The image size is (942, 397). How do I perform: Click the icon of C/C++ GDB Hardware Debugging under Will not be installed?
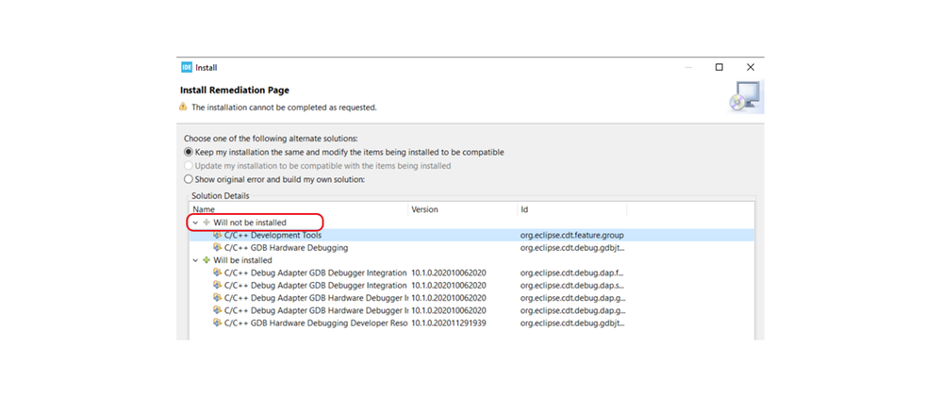(218, 247)
